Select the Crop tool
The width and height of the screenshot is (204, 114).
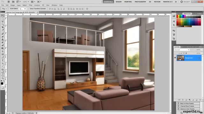pos(3,27)
